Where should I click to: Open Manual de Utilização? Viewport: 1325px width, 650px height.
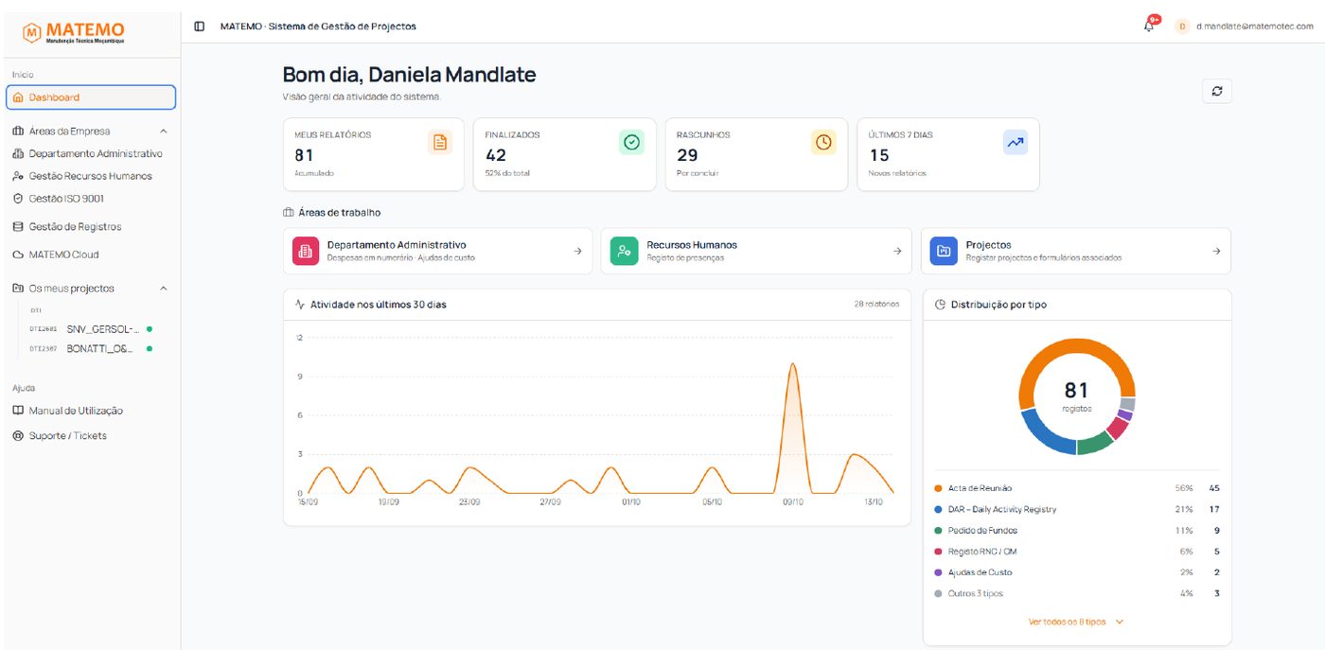(91, 411)
